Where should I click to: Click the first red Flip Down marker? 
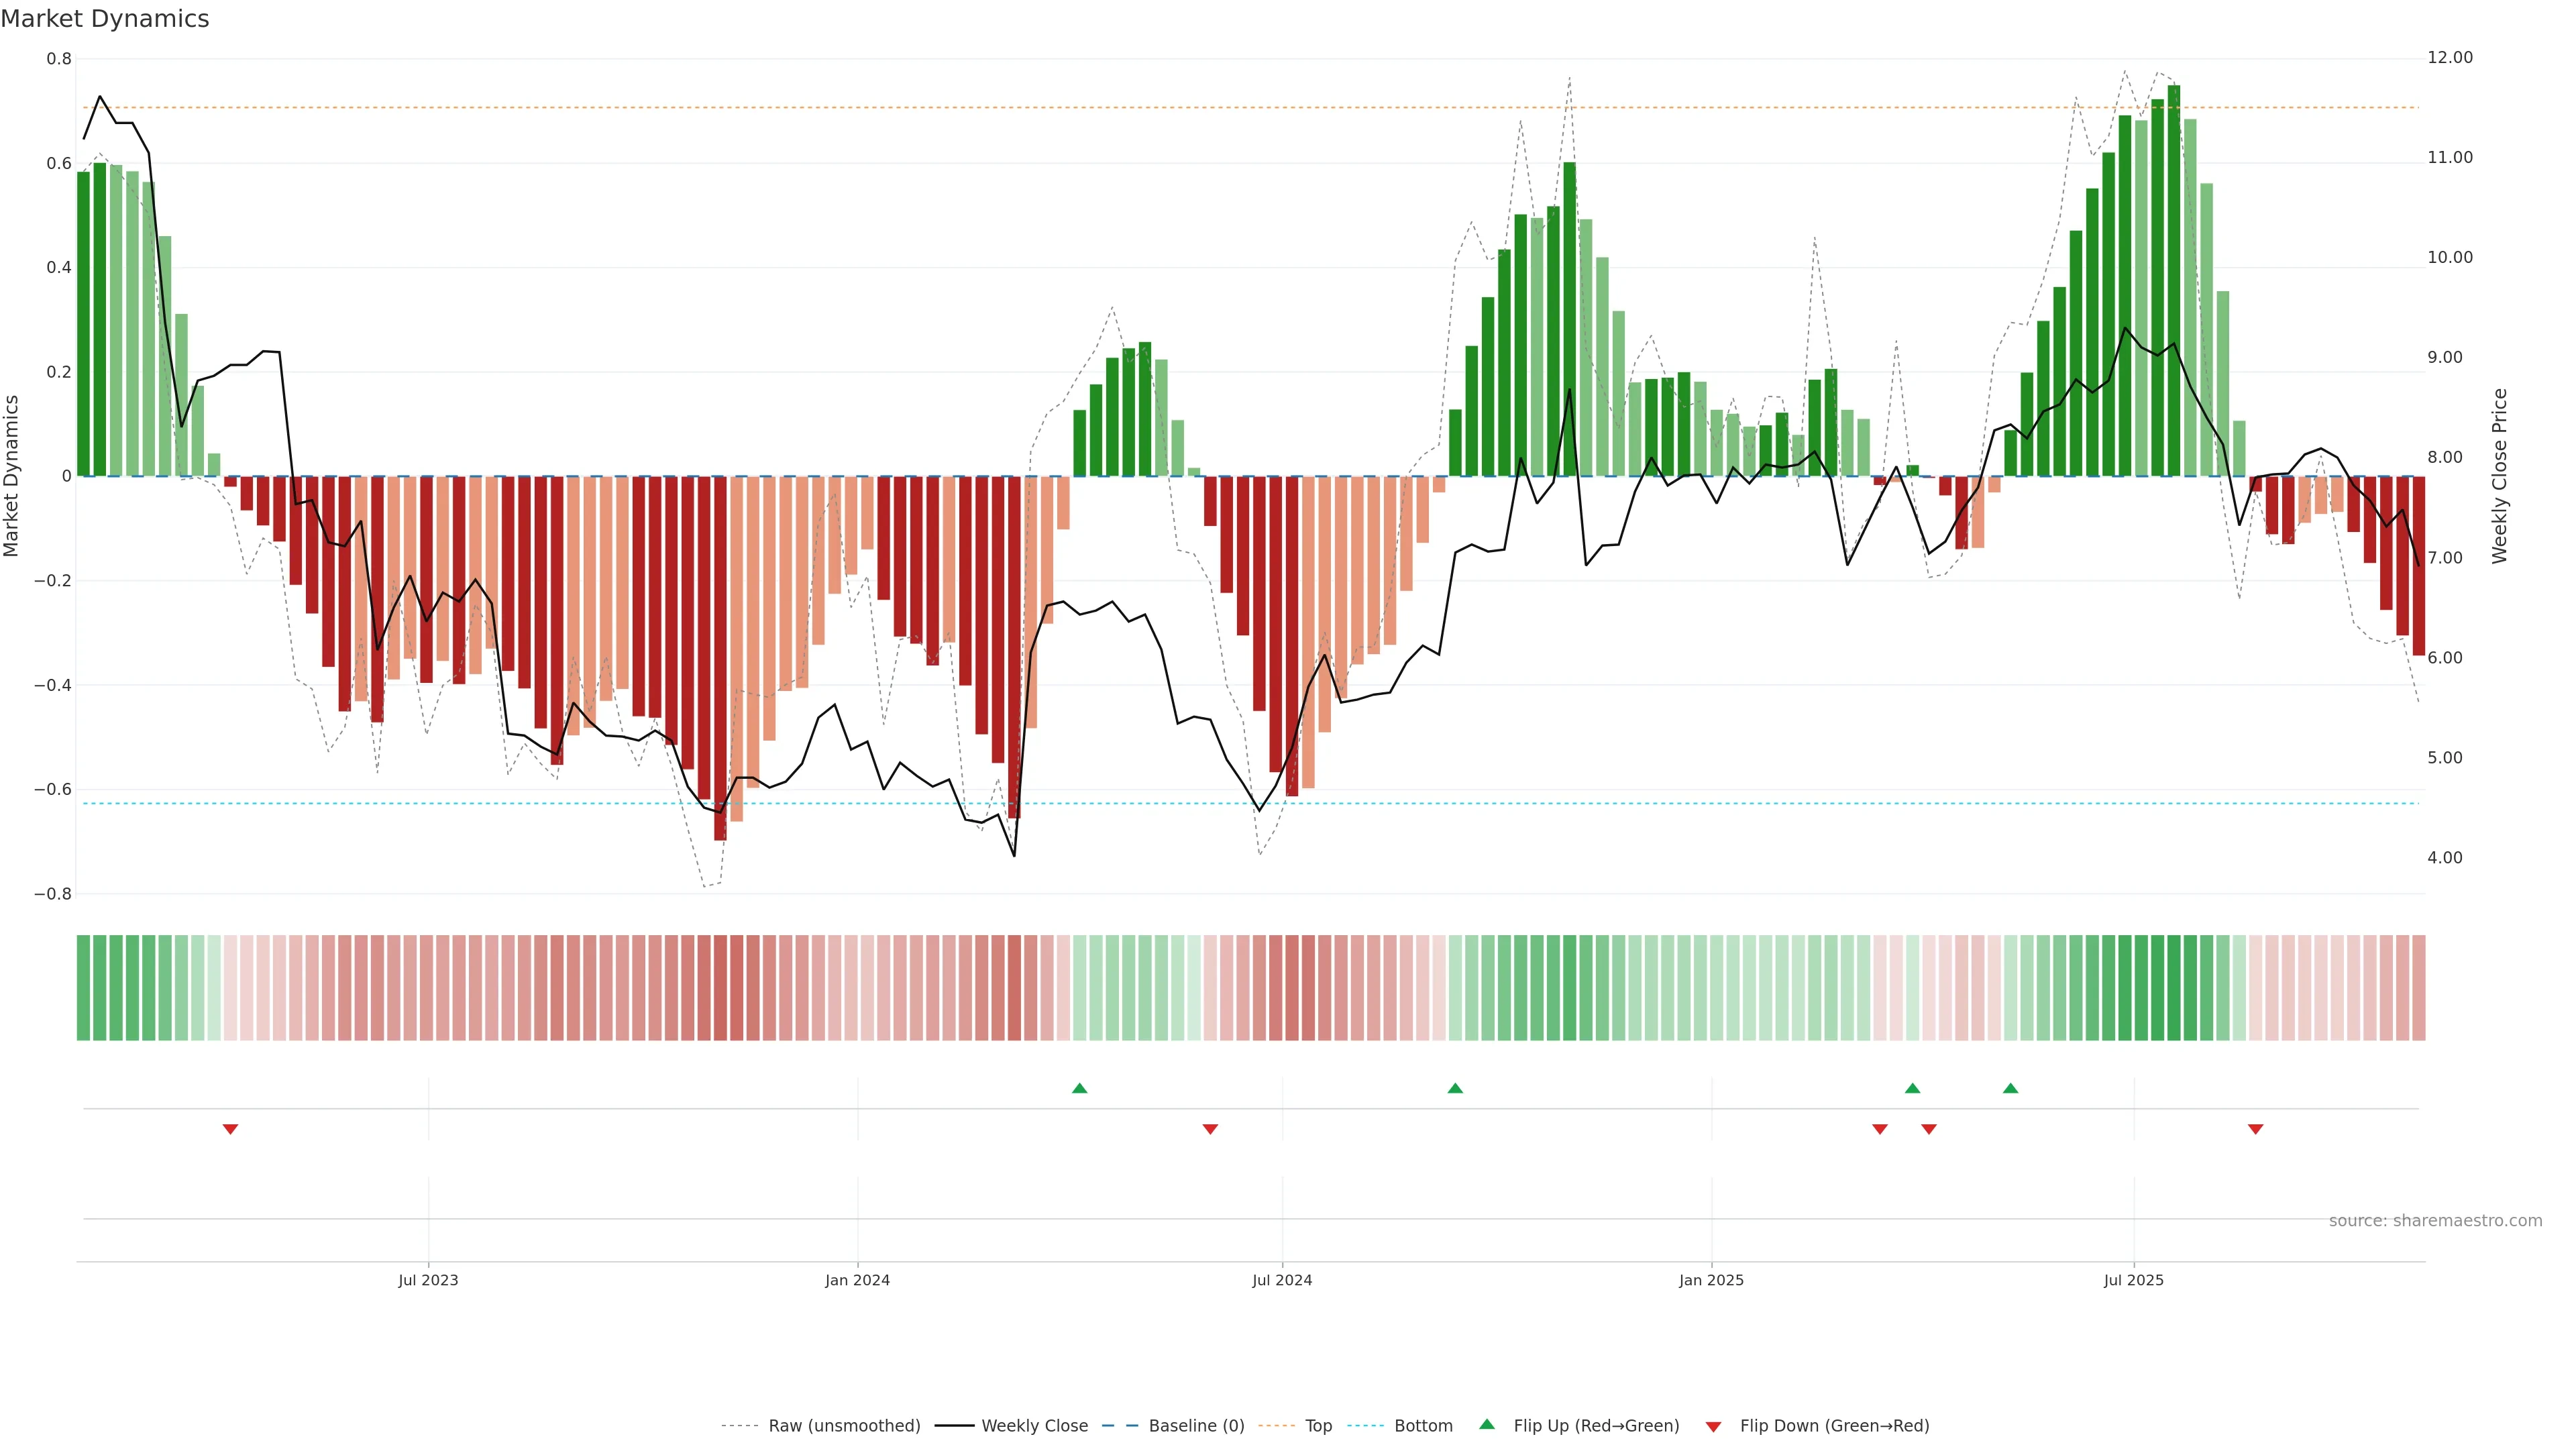pos(230,1129)
